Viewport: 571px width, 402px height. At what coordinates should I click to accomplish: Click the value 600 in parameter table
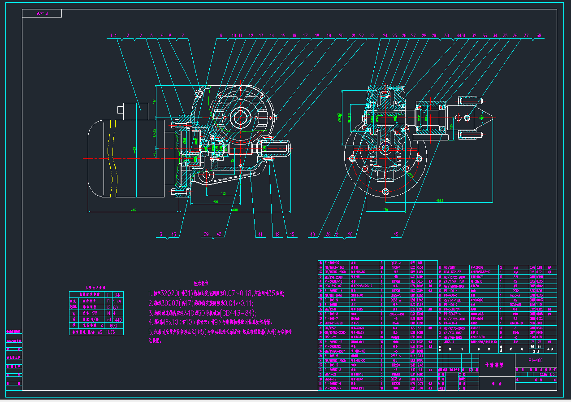click(113, 326)
